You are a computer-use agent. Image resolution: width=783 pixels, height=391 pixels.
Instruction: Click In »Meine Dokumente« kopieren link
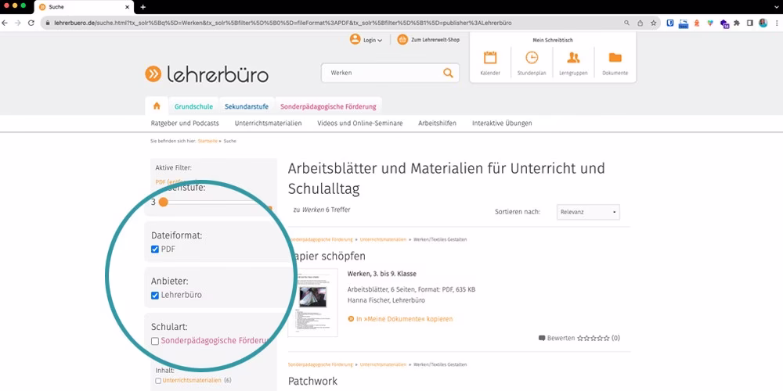point(405,319)
